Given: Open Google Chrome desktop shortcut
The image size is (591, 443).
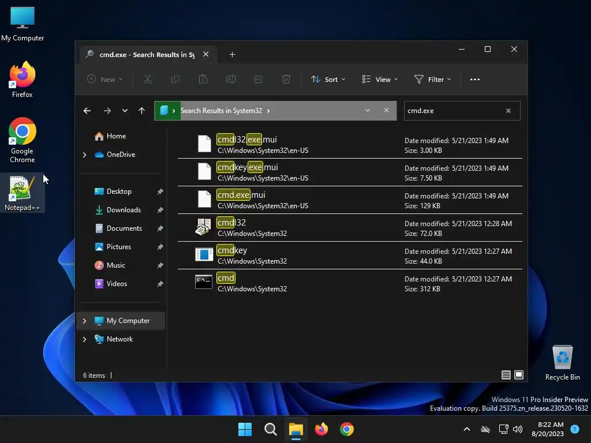Looking at the screenshot, I should pyautogui.click(x=23, y=140).
